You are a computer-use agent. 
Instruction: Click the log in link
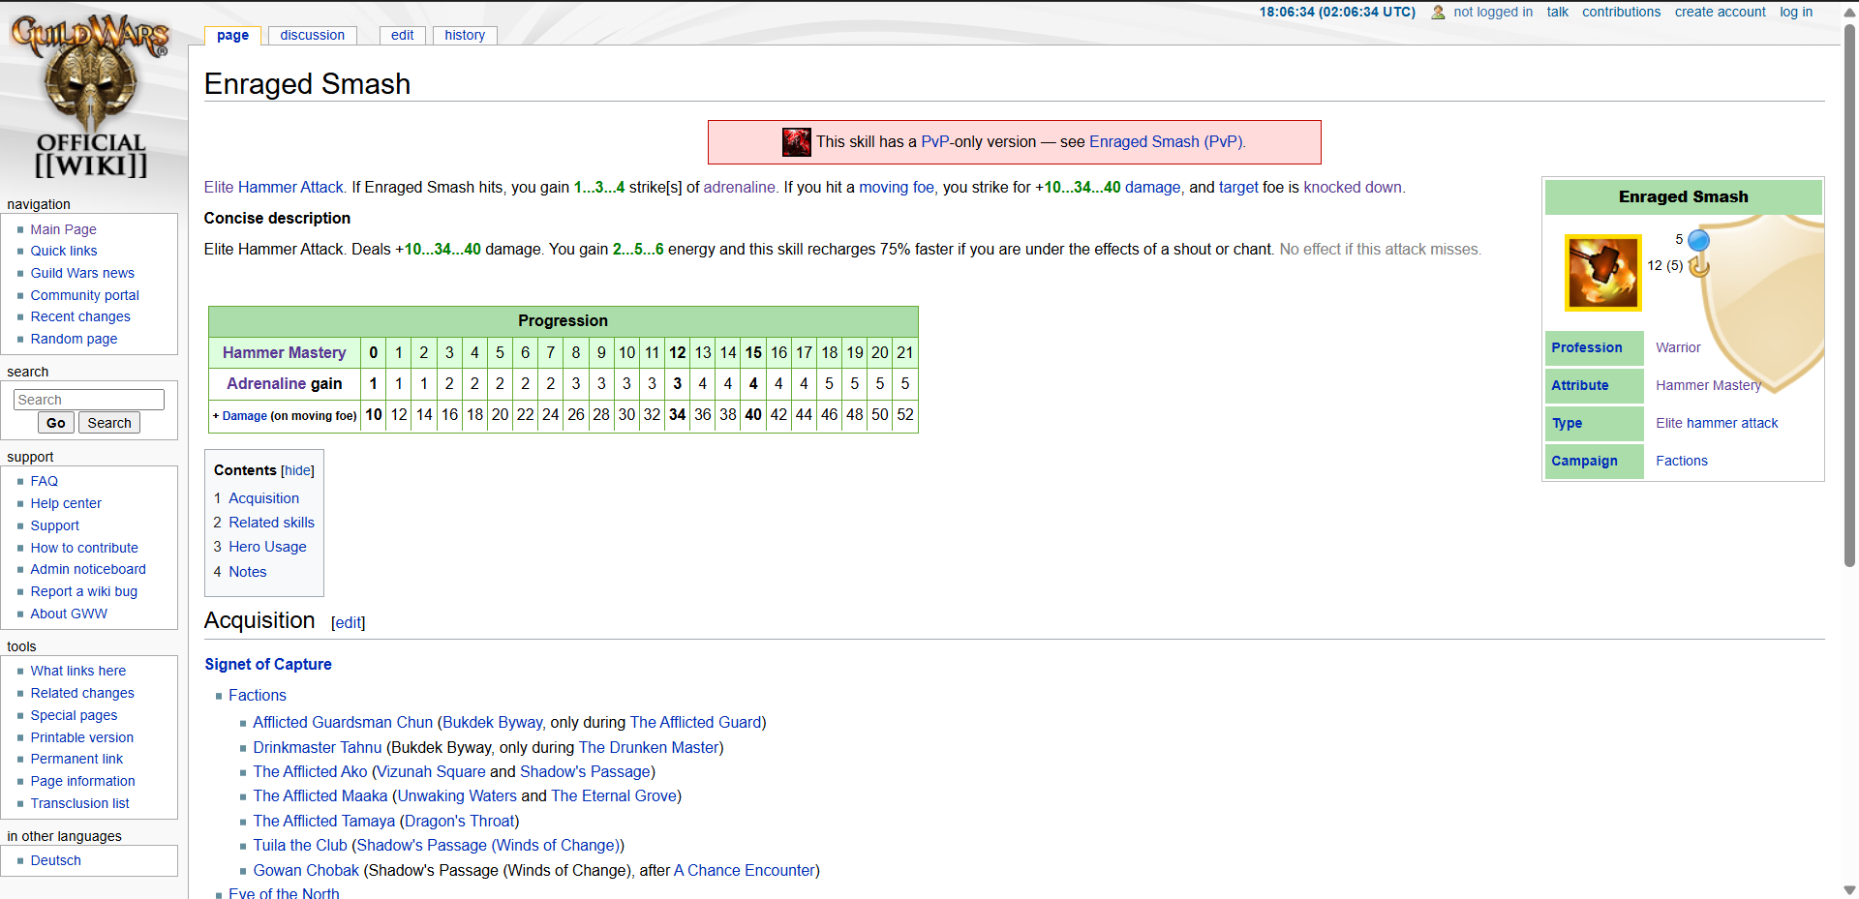coord(1796,12)
